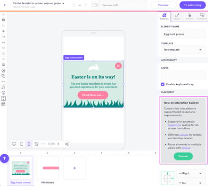Click the green Convert button
208x186 pixels.
[x=183, y=156]
